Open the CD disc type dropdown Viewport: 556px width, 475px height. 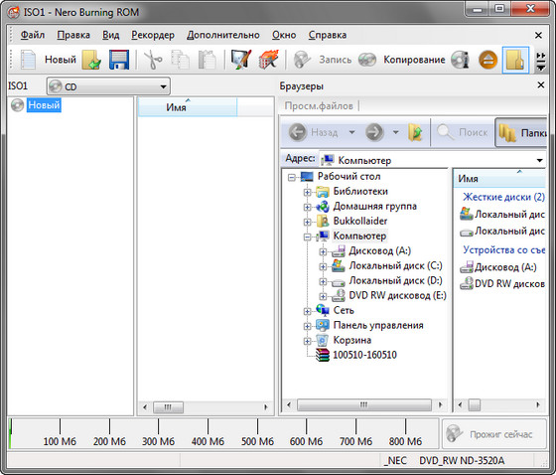coord(108,86)
